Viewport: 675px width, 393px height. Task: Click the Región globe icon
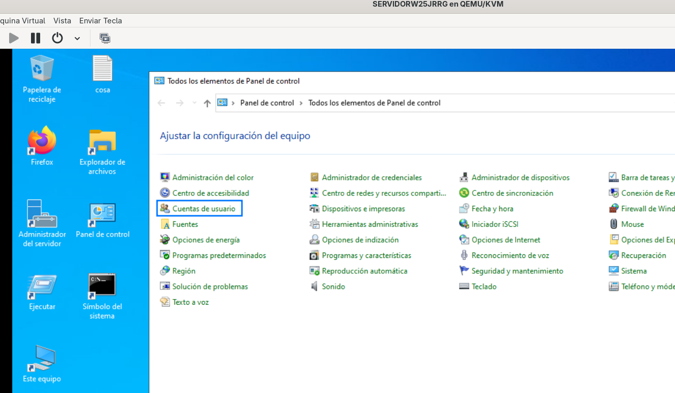point(165,271)
